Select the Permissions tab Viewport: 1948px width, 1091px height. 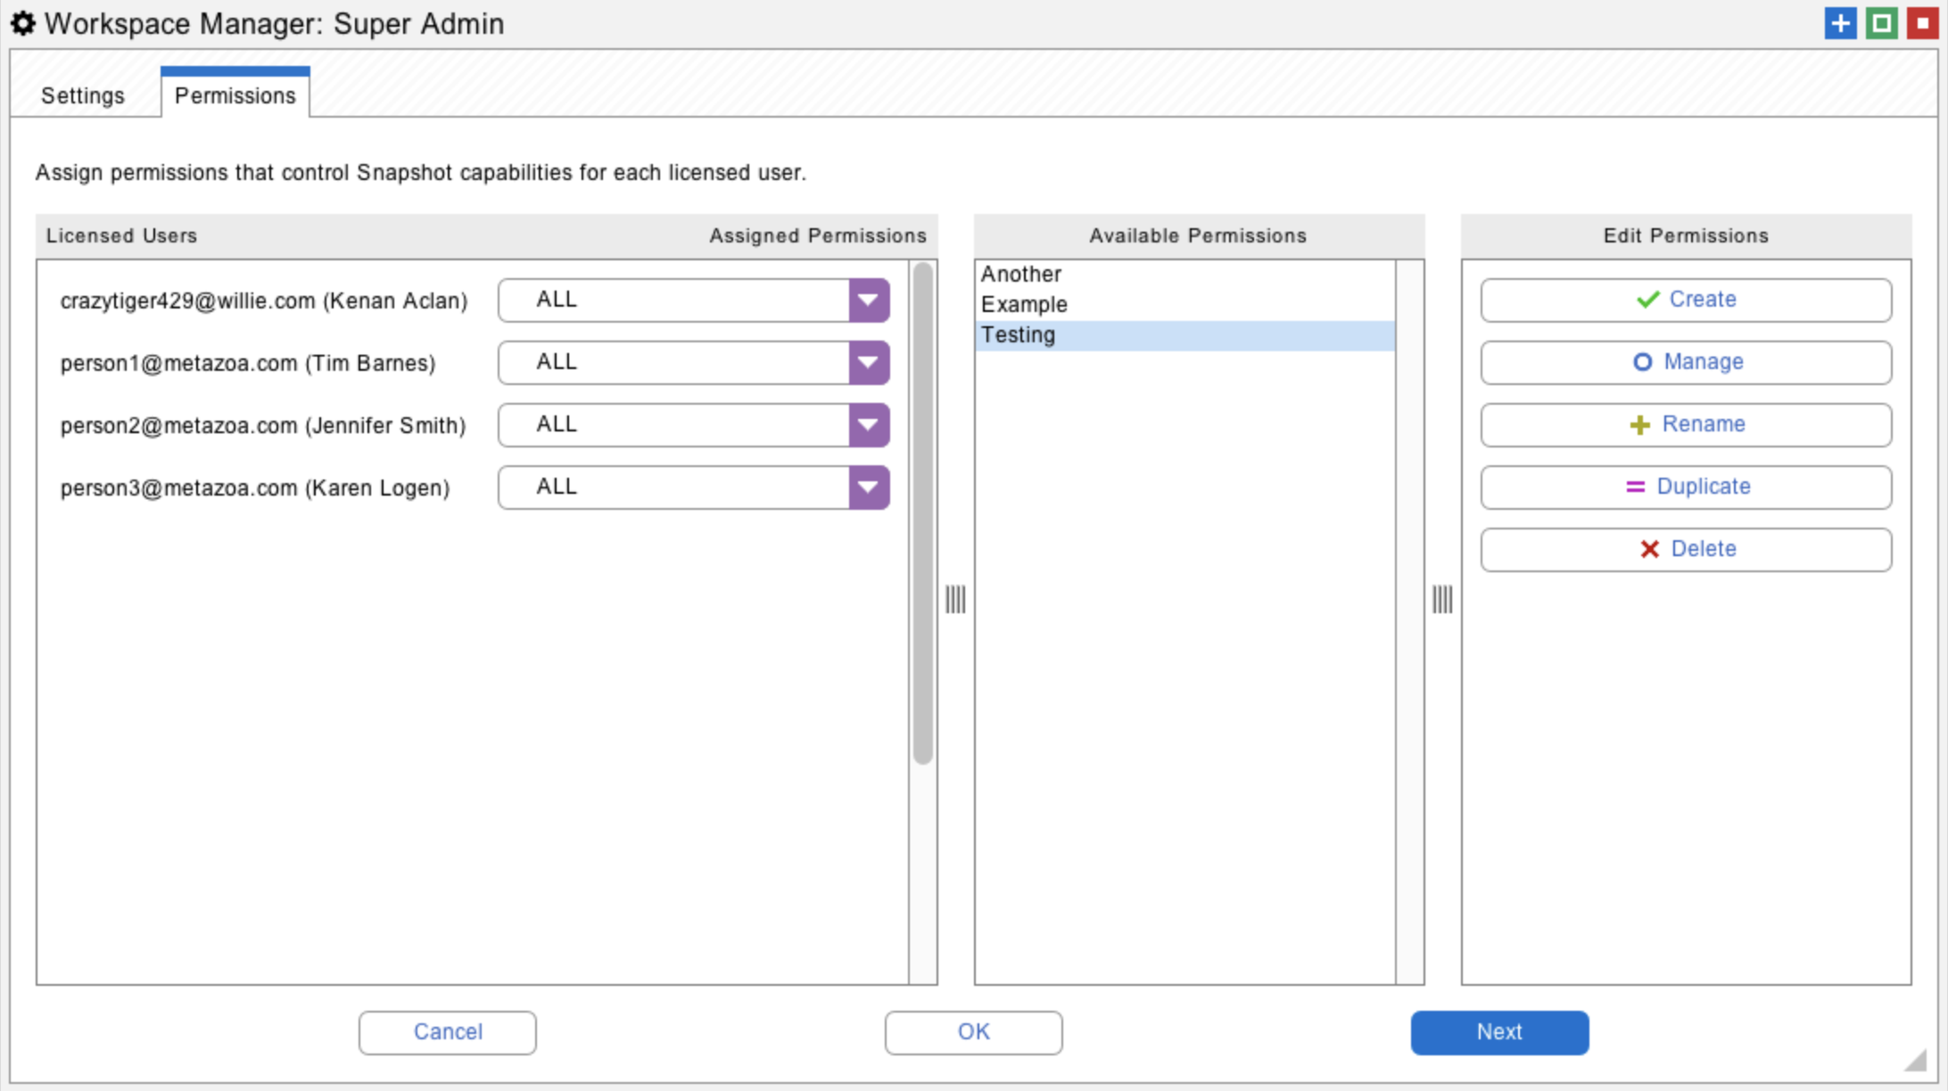click(x=235, y=95)
